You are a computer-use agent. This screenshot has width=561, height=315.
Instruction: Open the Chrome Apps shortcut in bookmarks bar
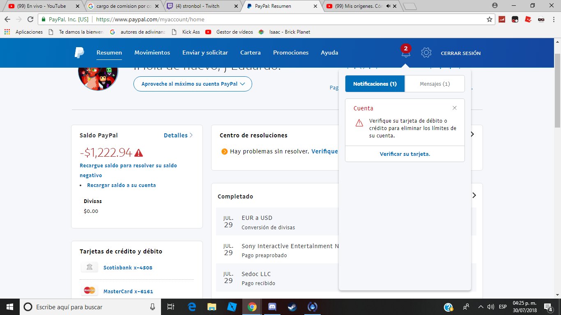coord(23,32)
